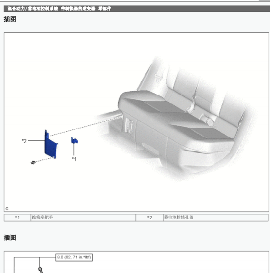Screen dimensions: 270x273
Task: Click the vent grille on the seat base
Action: tap(129, 126)
